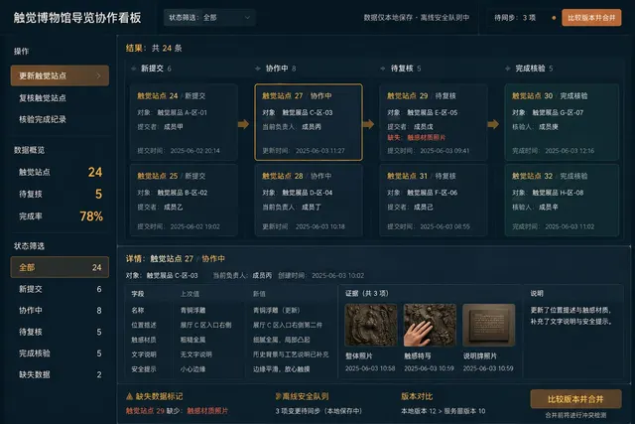This screenshot has width=635, height=424.
Task: Open the 触觉站点 30 card
Action: [x=562, y=122]
